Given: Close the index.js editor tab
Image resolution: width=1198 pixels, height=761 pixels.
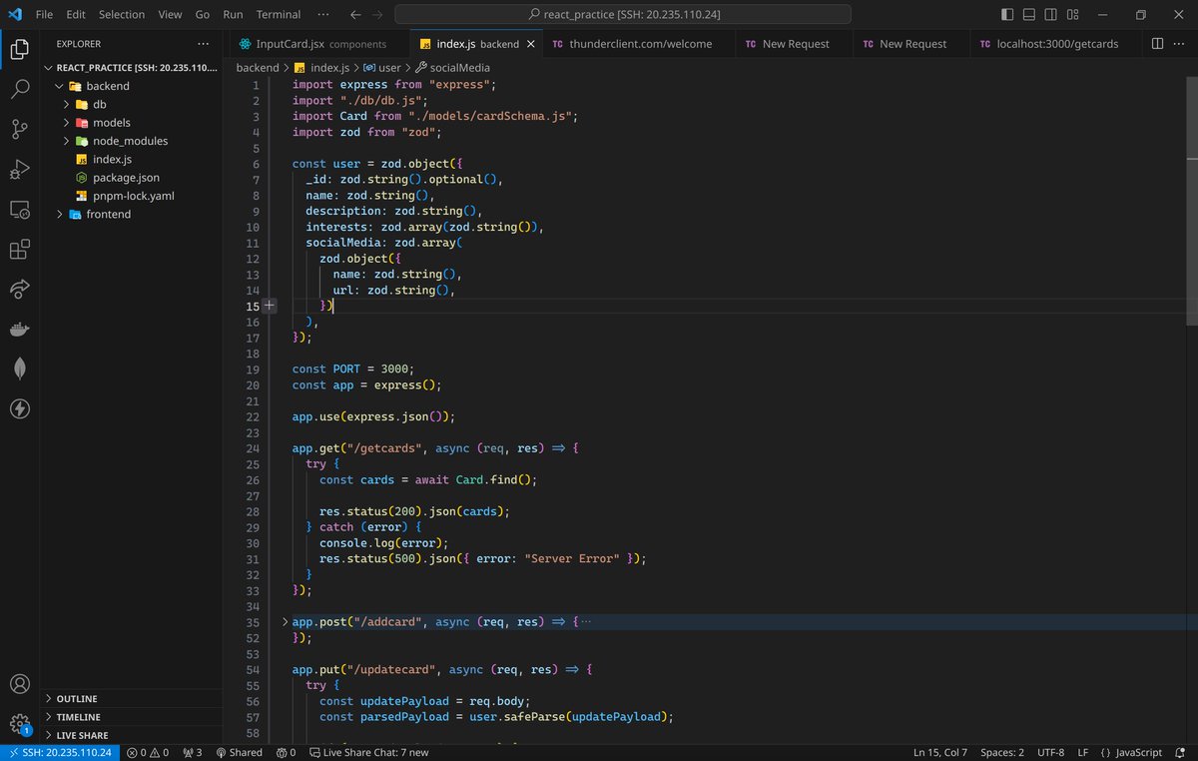Looking at the screenshot, I should point(530,44).
